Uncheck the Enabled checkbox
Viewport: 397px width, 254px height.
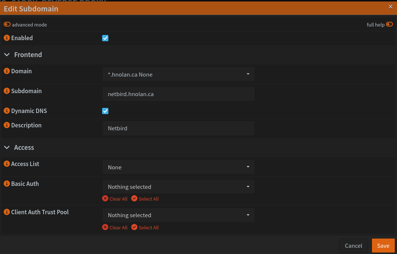tap(105, 38)
